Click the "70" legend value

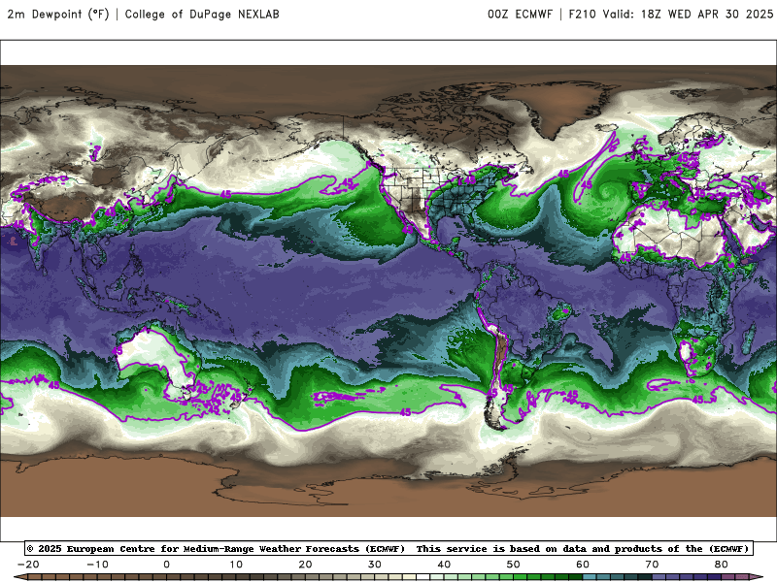click(x=652, y=565)
